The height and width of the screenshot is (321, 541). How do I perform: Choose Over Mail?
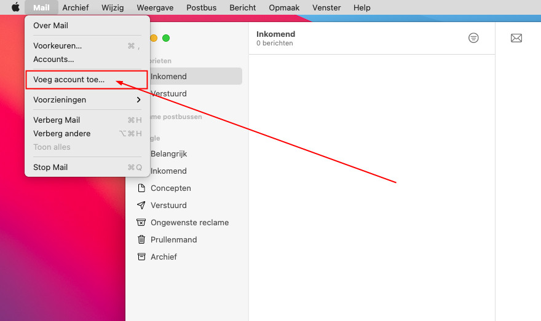[87, 26]
